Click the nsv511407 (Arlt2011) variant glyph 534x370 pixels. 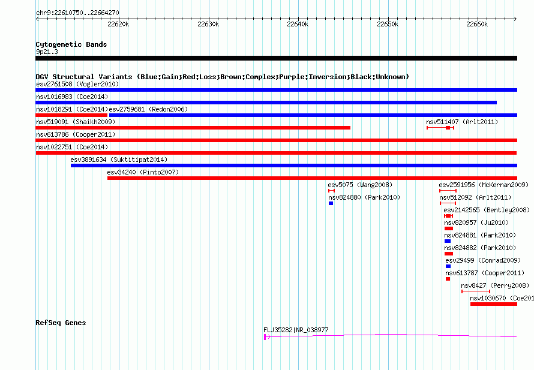[x=440, y=128]
